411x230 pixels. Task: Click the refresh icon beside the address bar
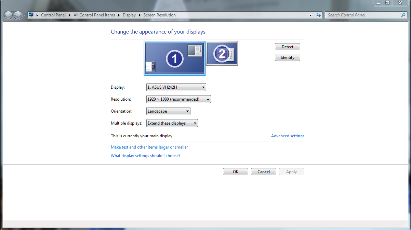[318, 15]
